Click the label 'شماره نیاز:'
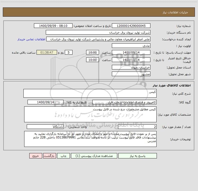 184,26
